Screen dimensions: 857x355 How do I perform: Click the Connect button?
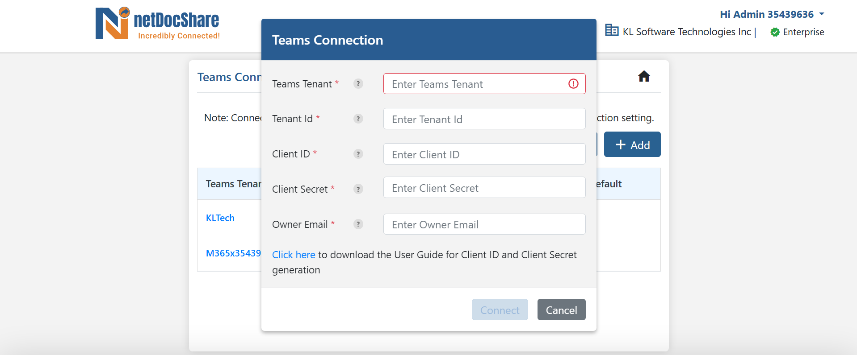tap(500, 310)
